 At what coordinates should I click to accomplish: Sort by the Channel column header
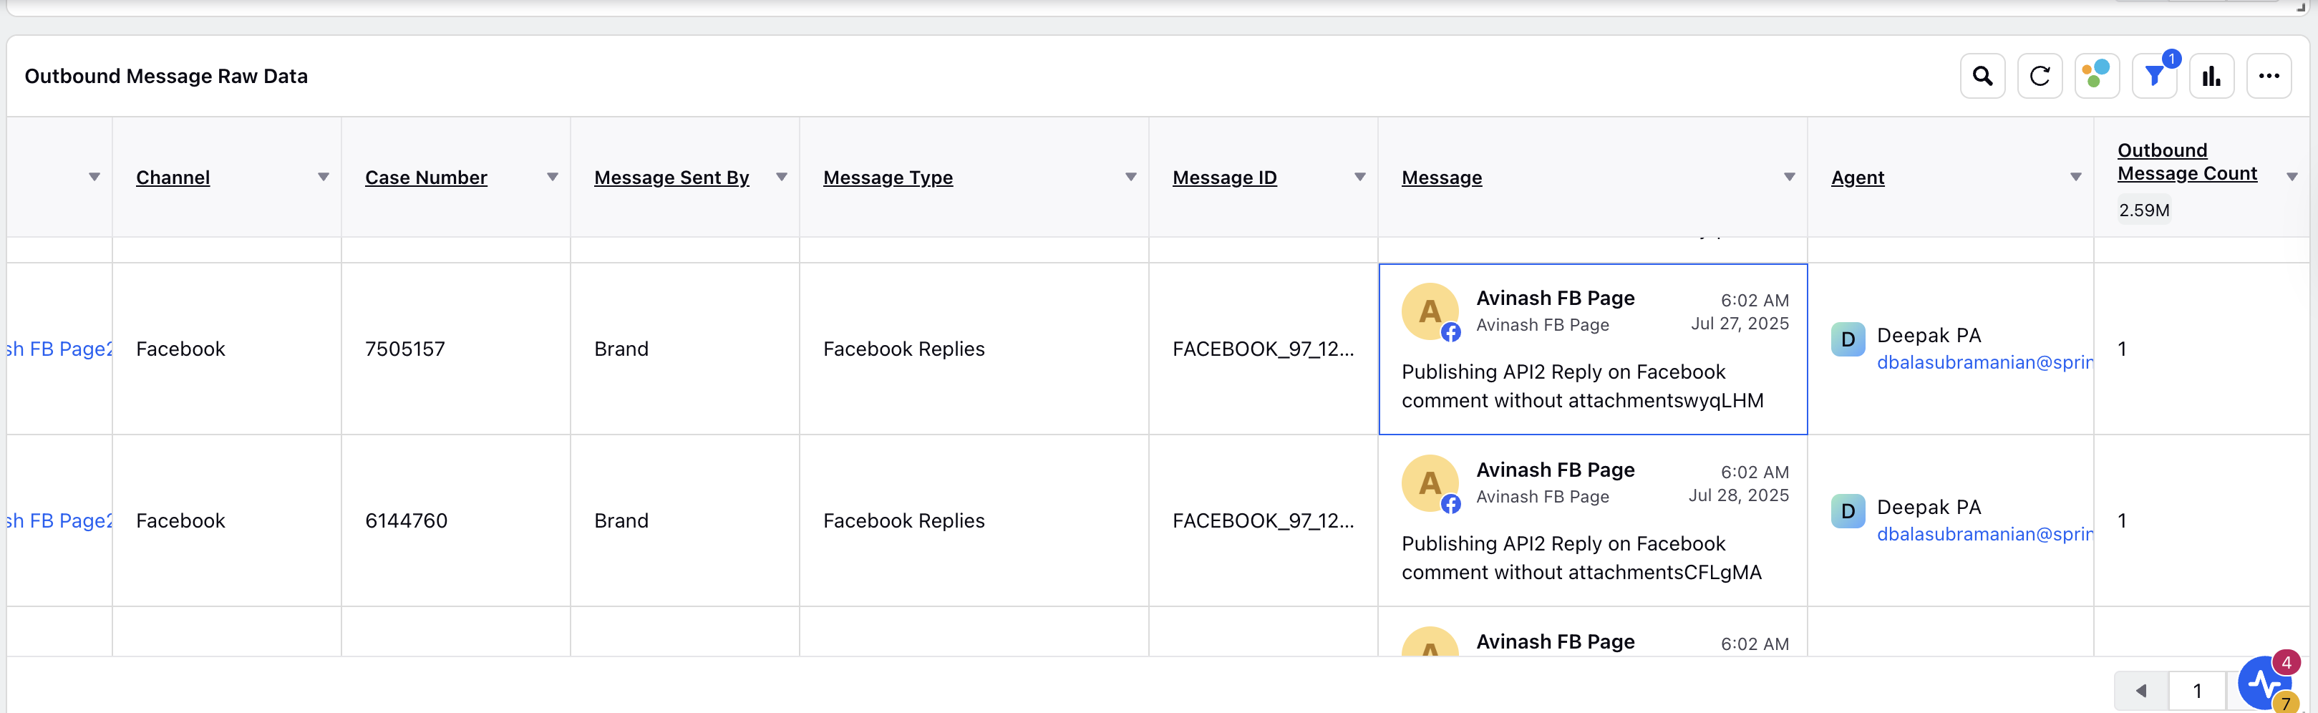click(x=173, y=178)
